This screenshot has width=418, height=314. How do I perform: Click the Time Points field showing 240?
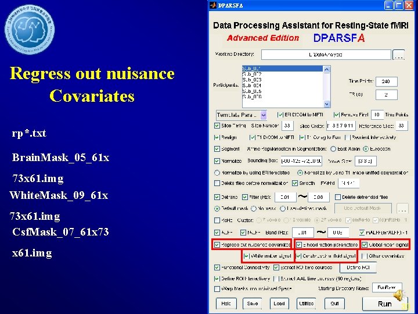pyautogui.click(x=386, y=81)
